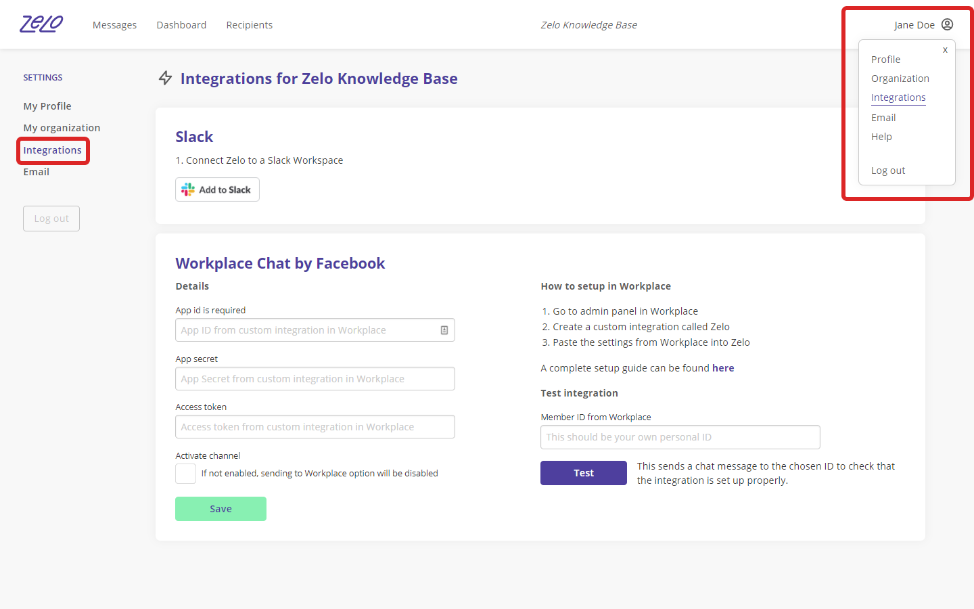Click 'Go to admin panel in Workplace' step
The width and height of the screenshot is (974, 609).
click(x=626, y=311)
